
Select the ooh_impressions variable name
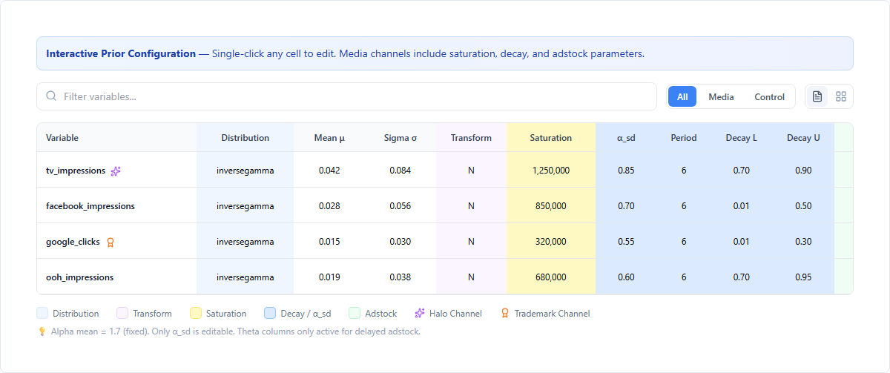80,277
